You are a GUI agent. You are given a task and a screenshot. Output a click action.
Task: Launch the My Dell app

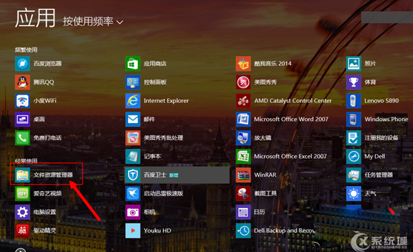[x=366, y=157]
